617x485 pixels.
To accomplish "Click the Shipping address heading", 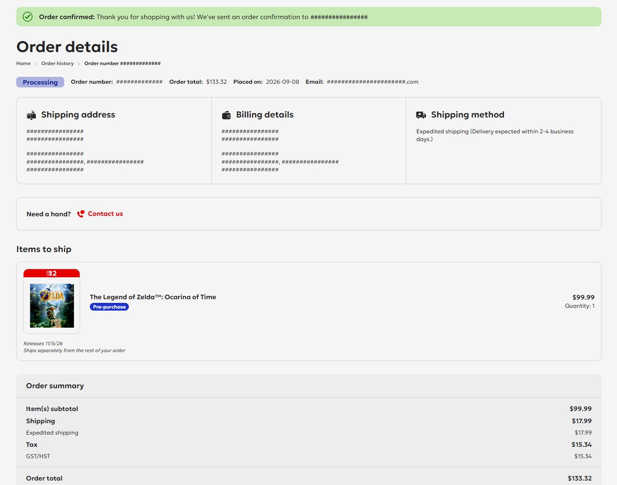I will tap(78, 115).
